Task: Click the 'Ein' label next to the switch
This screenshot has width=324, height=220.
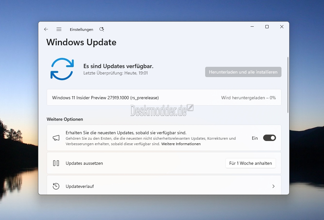Action: [255, 138]
